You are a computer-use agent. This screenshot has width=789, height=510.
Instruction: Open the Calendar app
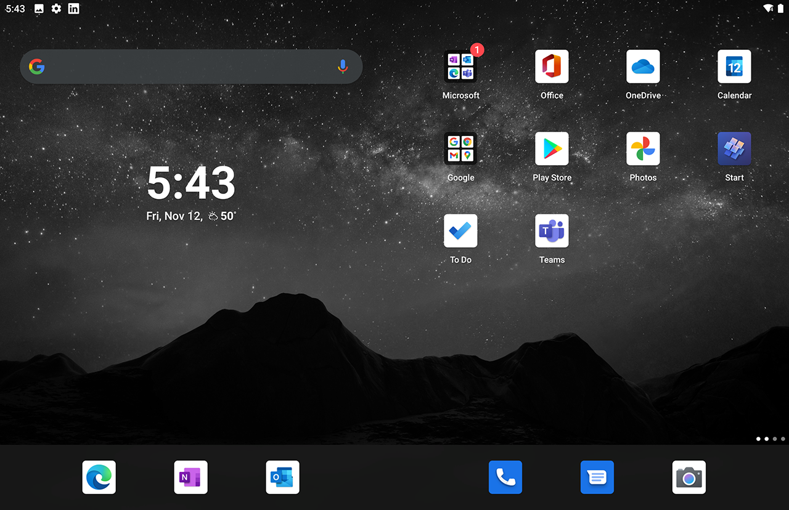[x=734, y=67]
